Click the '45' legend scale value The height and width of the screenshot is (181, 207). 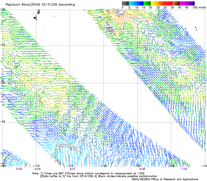point(187,8)
